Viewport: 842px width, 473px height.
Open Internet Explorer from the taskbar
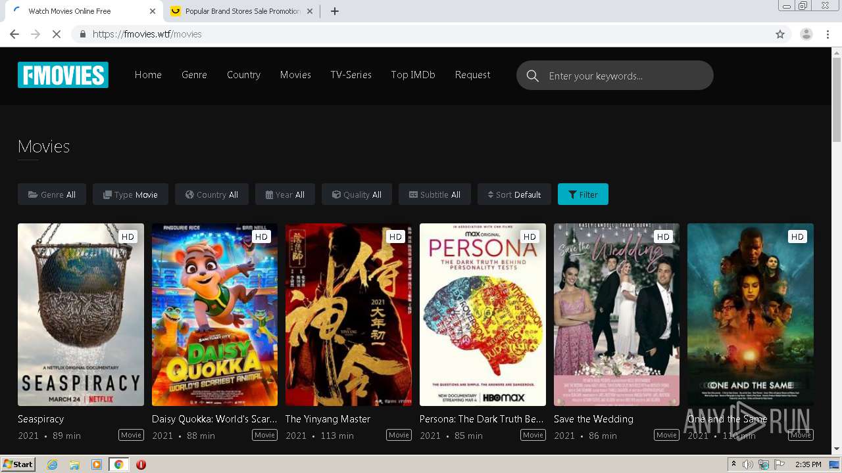52,464
